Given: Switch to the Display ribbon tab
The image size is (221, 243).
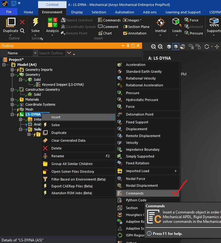Looking at the screenshot, I should coord(77,12).
